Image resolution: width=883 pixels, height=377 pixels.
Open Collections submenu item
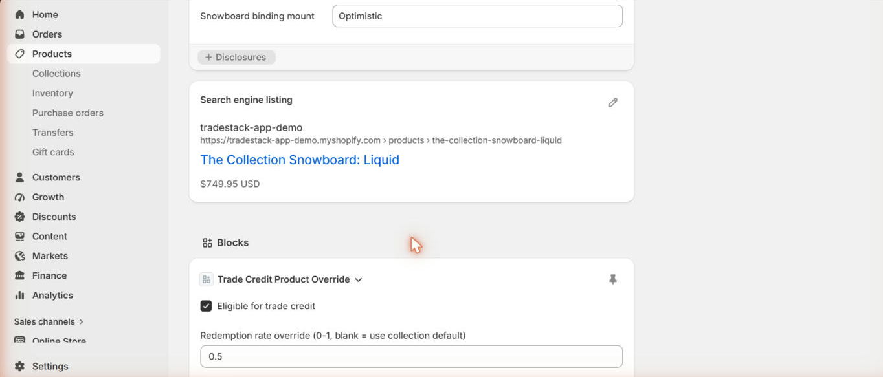(x=56, y=74)
